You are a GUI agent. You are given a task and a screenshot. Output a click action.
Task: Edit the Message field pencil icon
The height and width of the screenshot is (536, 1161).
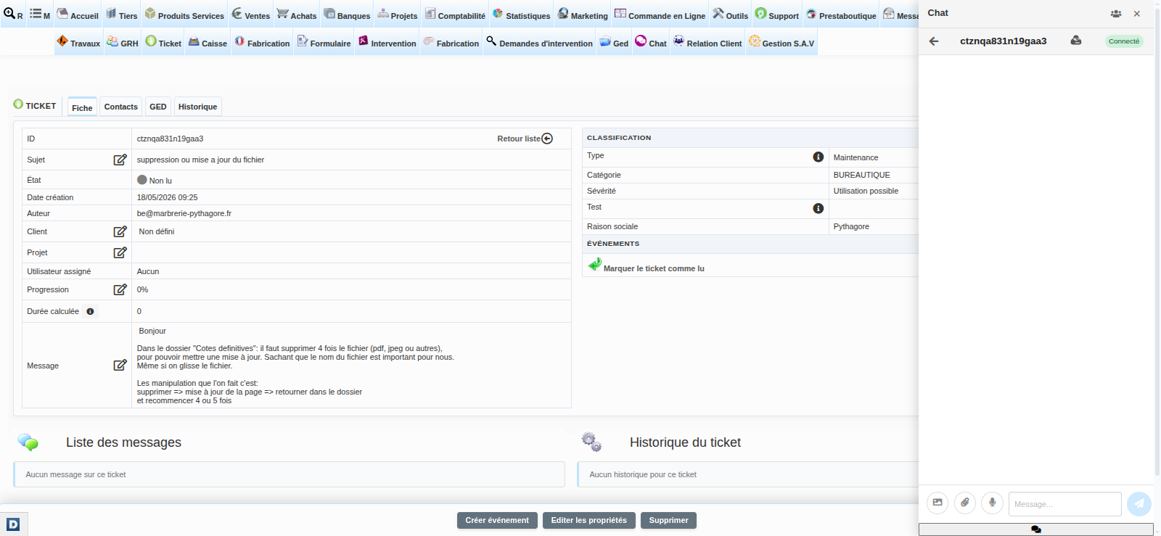click(x=120, y=366)
